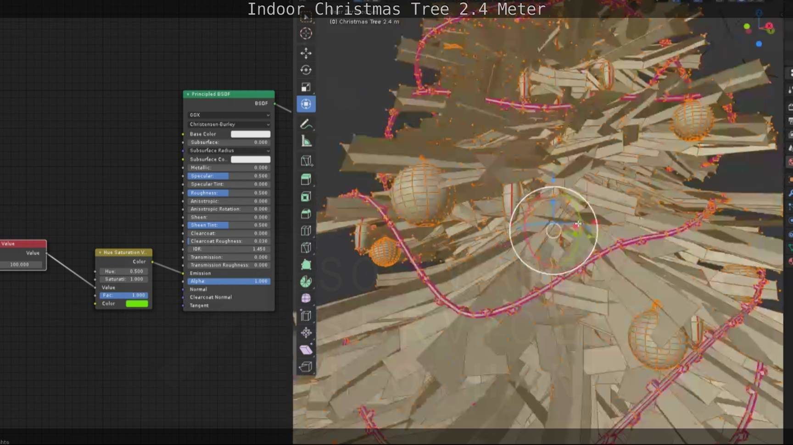Open the Base Color swatch
Screen dimensions: 793x445
(x=251, y=134)
